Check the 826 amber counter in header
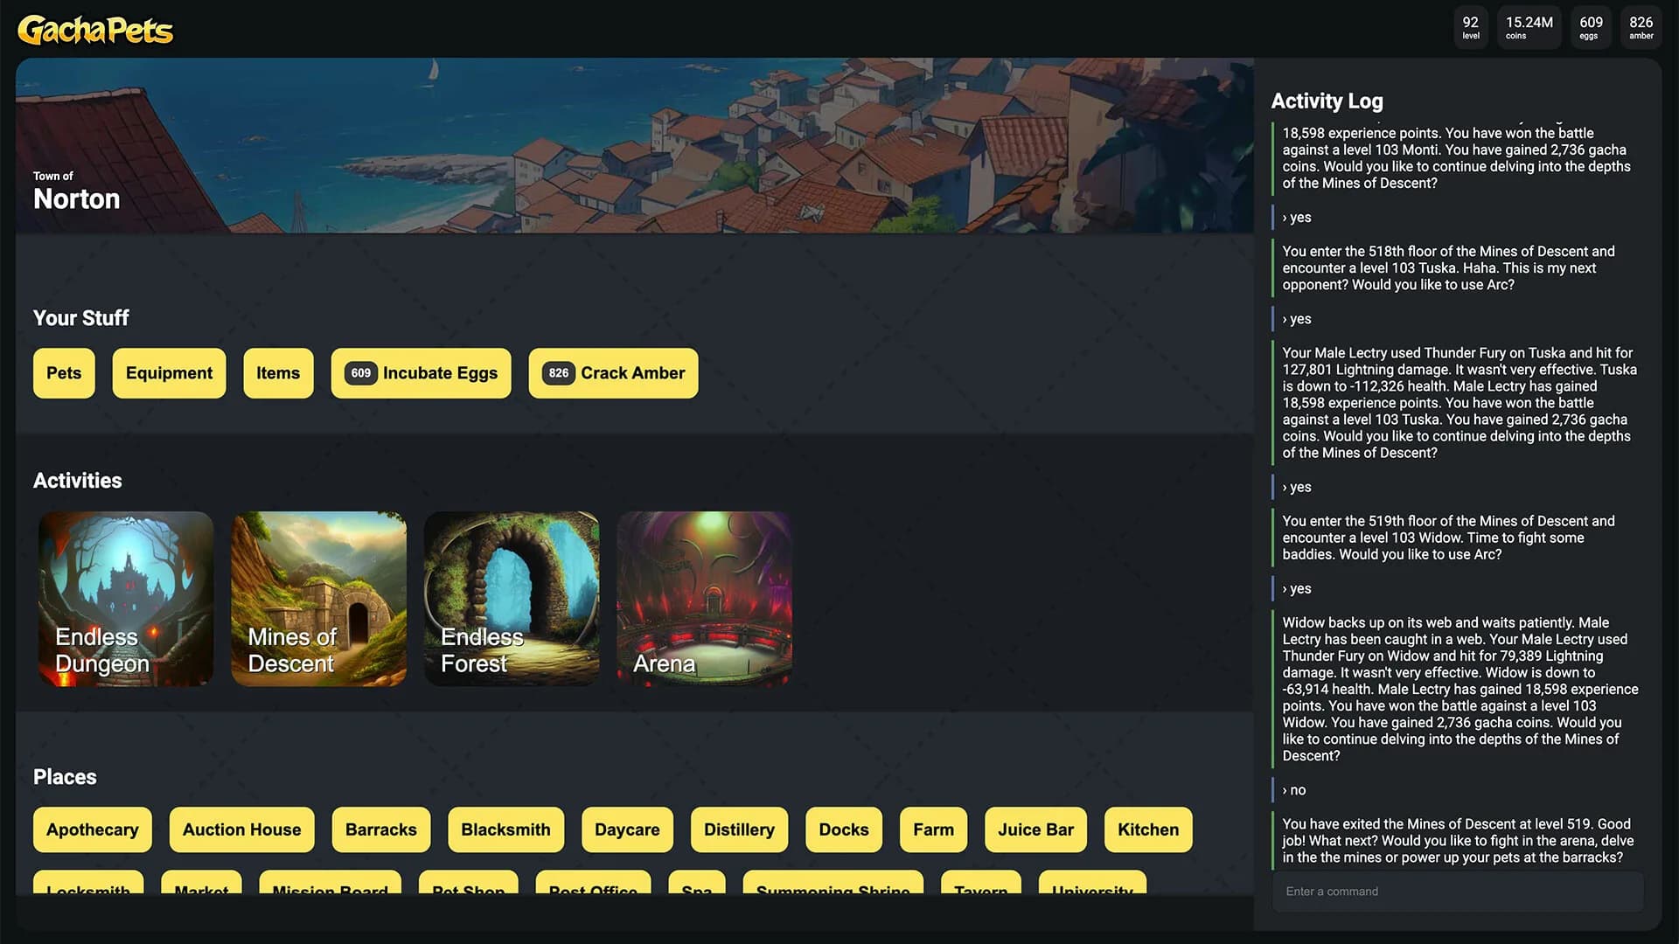The image size is (1679, 944). 1641,28
